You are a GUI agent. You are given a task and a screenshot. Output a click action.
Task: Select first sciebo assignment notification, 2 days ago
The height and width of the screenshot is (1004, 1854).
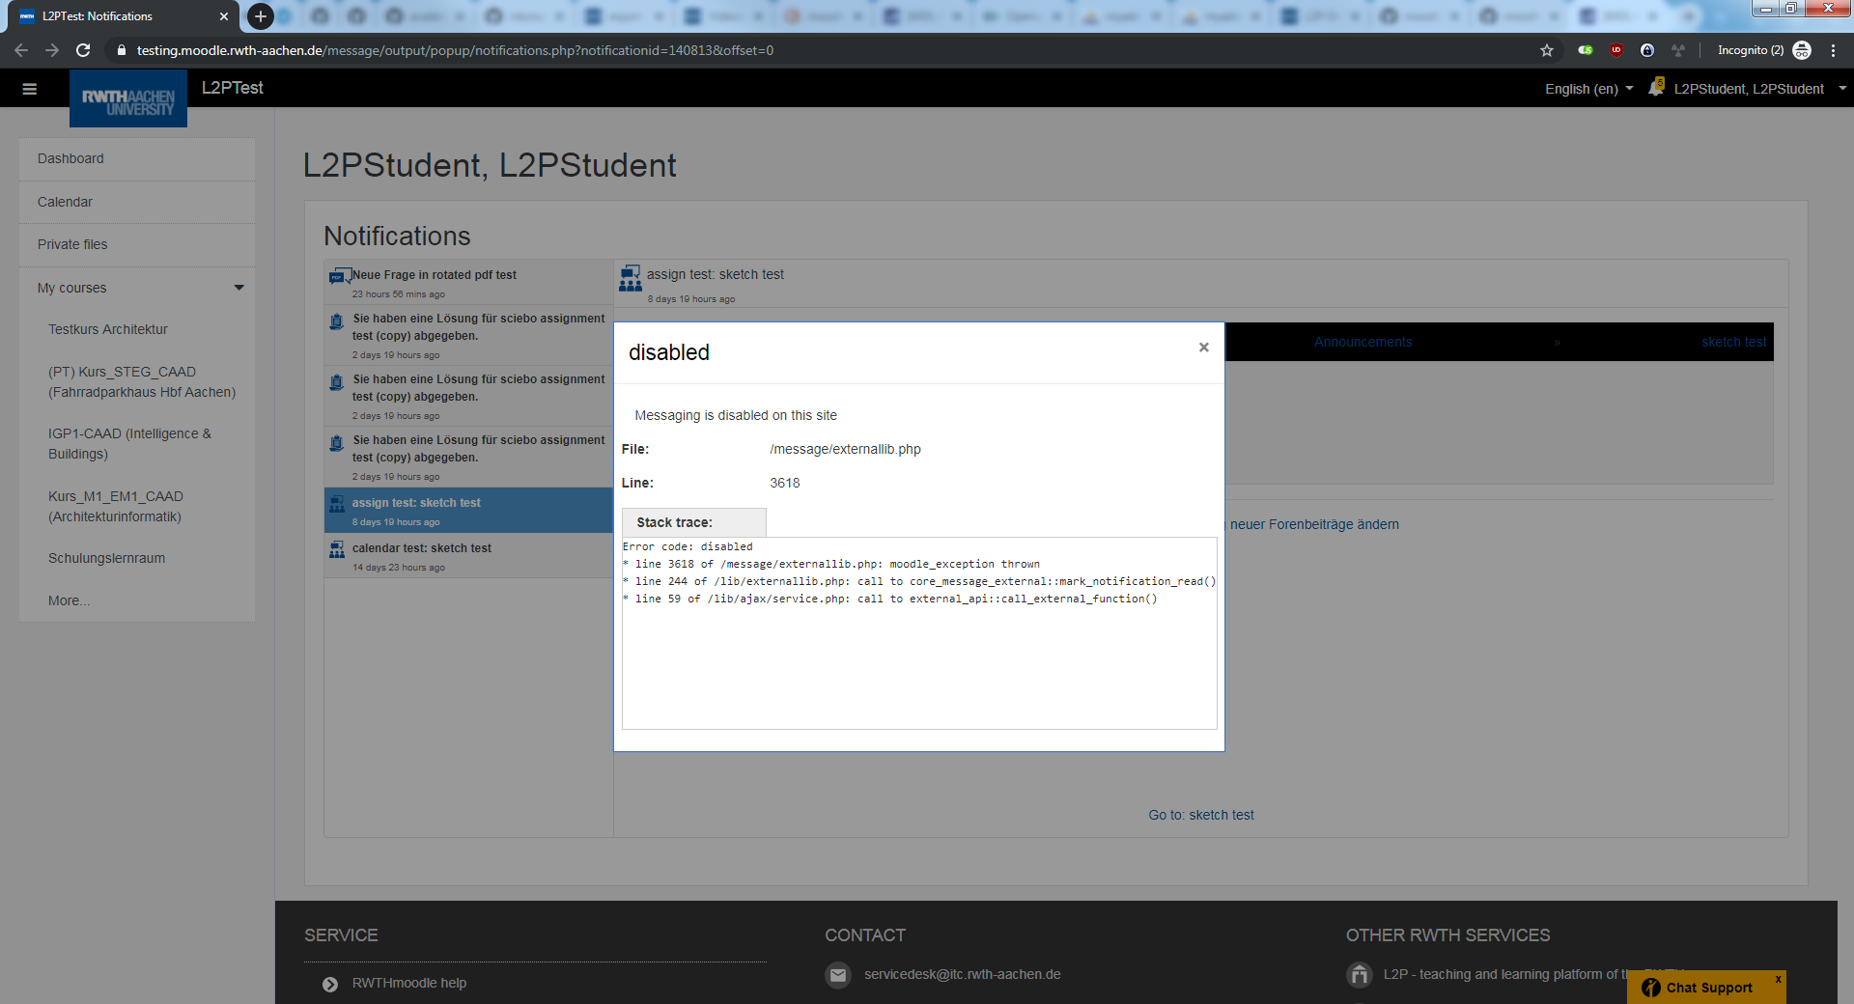[x=468, y=335]
